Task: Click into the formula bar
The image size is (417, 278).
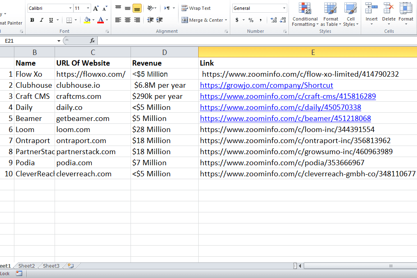Action: [257, 41]
